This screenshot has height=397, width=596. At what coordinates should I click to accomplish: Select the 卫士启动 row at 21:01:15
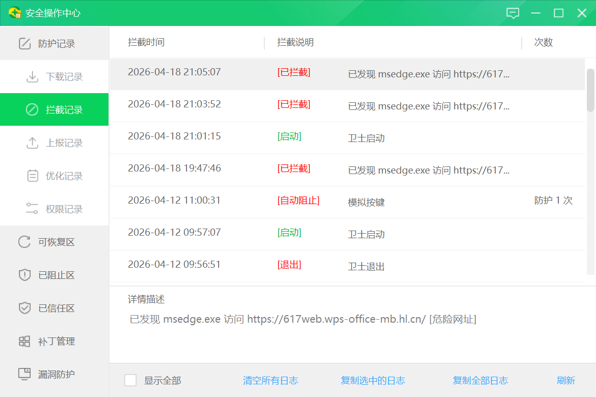(347, 138)
